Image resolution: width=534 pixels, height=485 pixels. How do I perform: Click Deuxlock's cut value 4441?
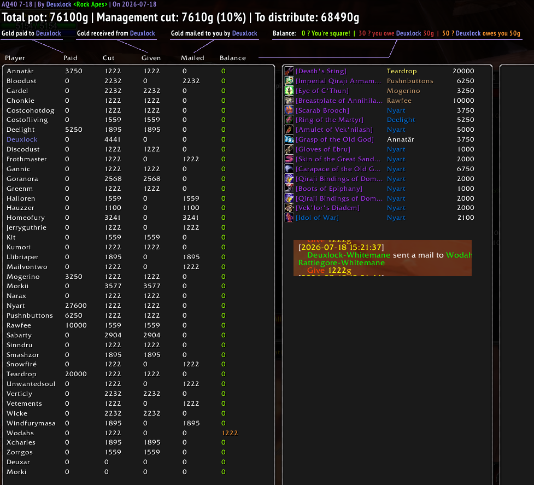[113, 139]
